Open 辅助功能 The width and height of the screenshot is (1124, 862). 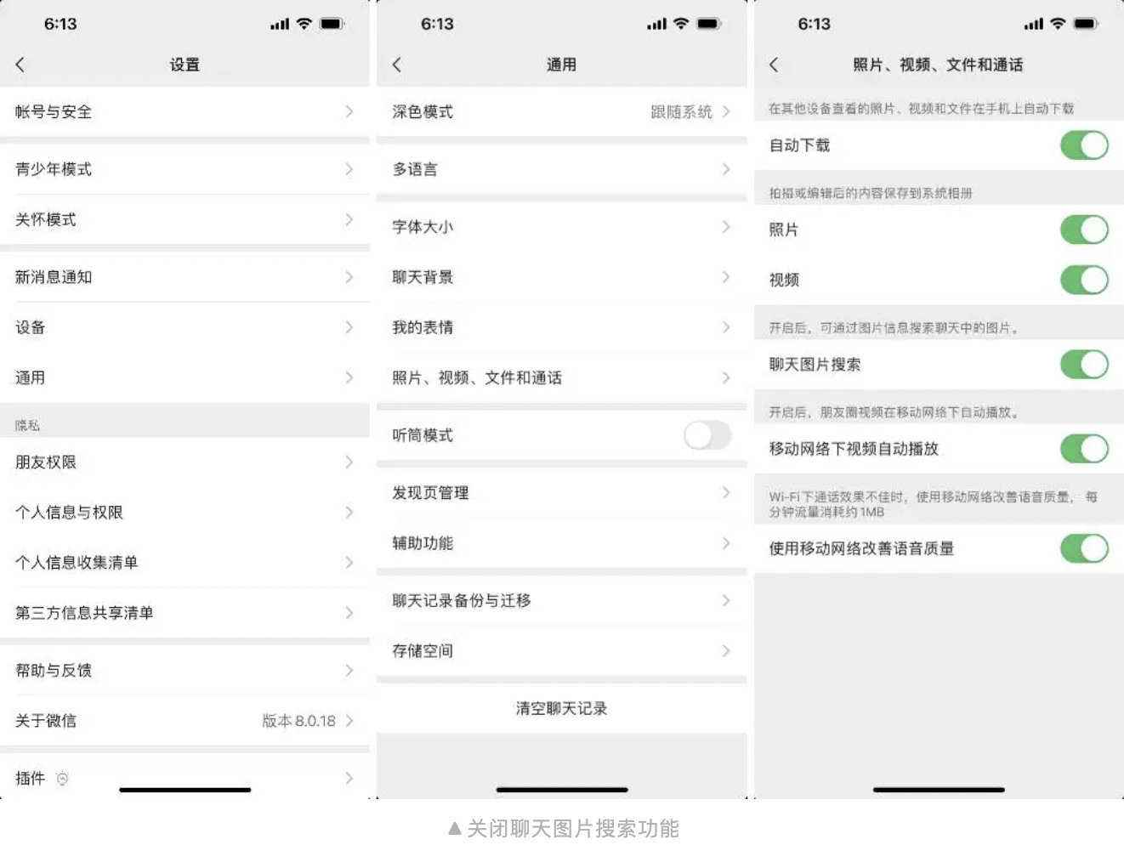coord(561,543)
